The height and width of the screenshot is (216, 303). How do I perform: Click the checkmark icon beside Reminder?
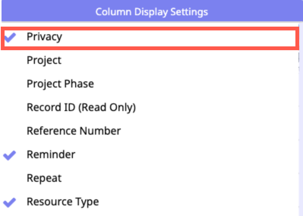tap(10, 155)
